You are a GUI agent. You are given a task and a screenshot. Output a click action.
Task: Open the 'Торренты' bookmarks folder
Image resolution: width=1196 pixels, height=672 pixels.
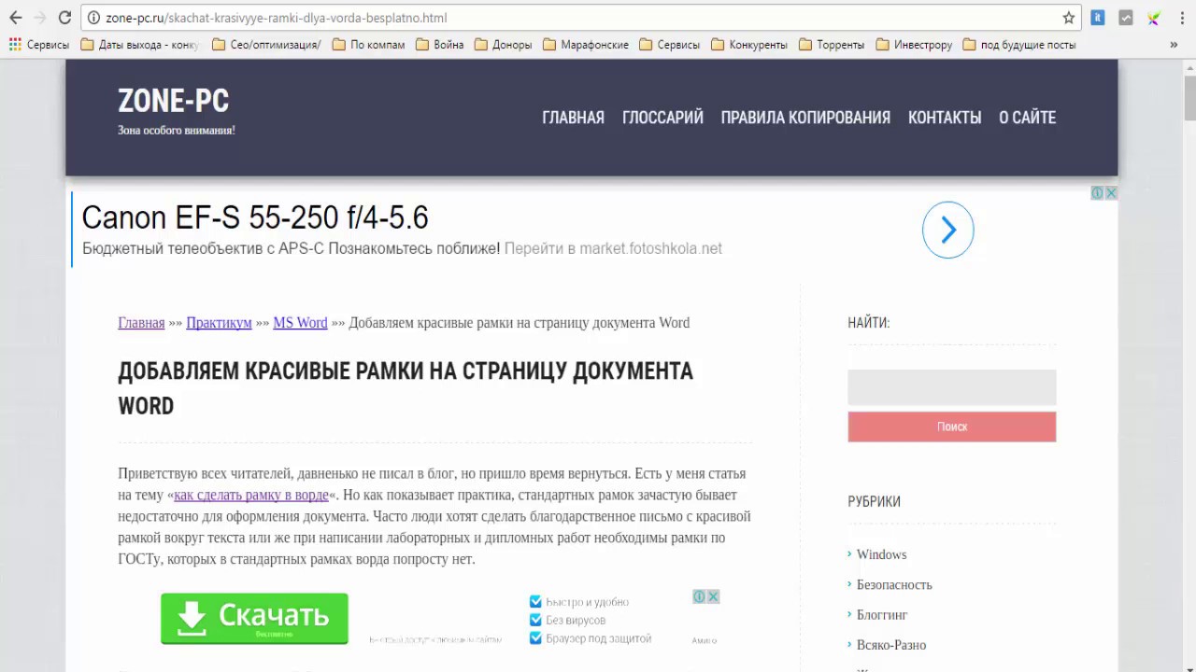832,44
